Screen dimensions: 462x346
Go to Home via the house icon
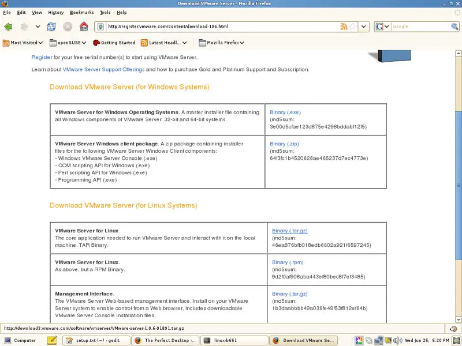(84, 26)
